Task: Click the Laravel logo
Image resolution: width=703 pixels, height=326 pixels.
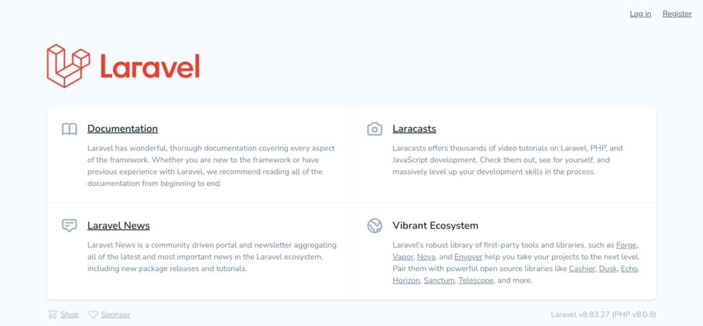Action: (x=123, y=66)
